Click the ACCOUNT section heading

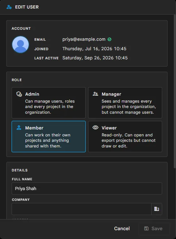(21, 28)
